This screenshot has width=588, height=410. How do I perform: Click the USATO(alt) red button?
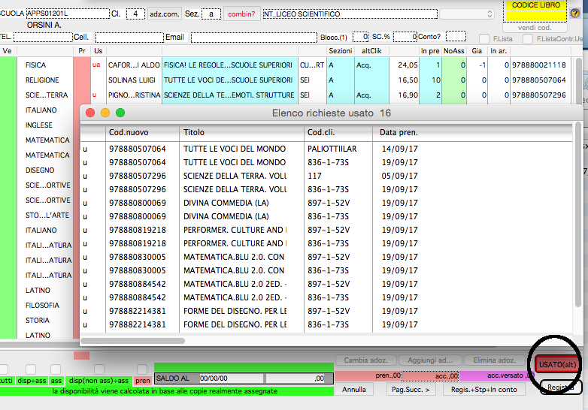pos(557,364)
